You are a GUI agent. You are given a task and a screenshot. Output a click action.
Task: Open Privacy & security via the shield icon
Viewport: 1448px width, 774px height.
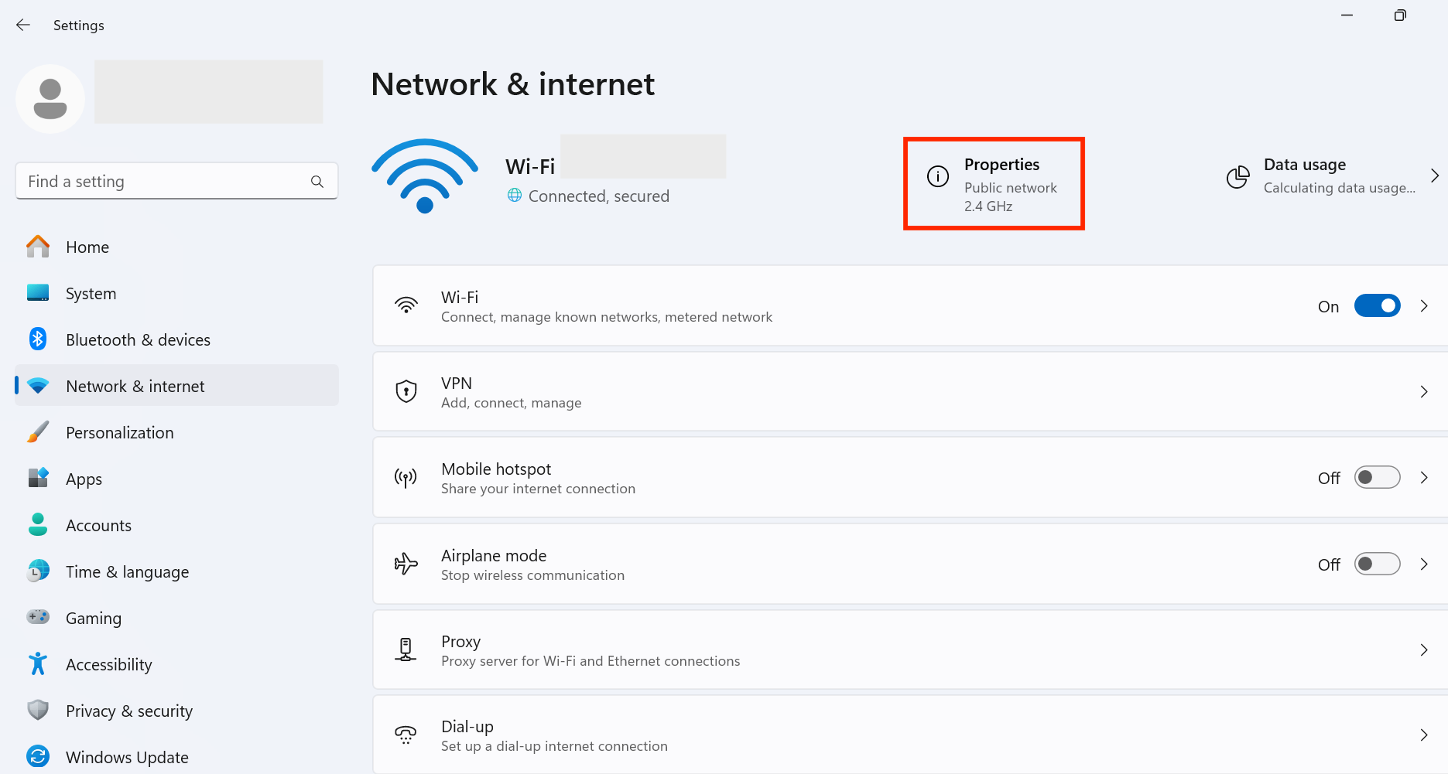tap(36, 710)
